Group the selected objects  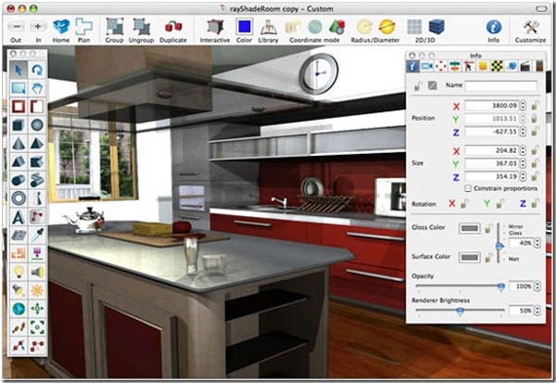click(115, 26)
